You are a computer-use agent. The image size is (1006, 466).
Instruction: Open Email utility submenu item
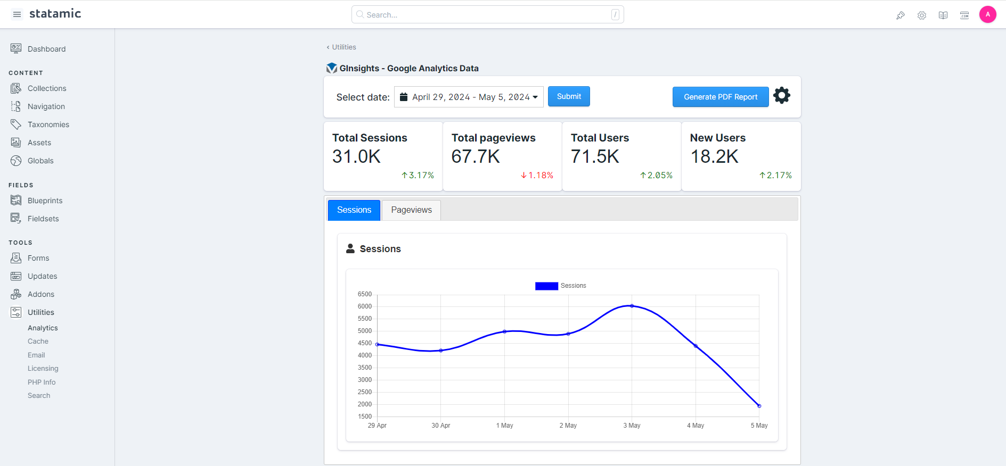click(x=36, y=355)
